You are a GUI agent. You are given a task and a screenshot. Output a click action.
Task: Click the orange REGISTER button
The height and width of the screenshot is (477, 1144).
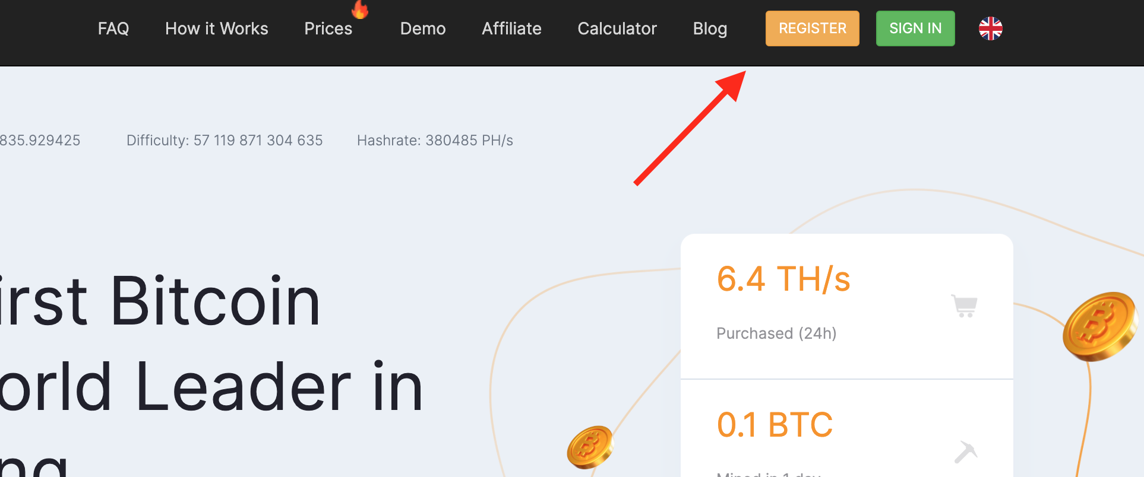pyautogui.click(x=813, y=28)
